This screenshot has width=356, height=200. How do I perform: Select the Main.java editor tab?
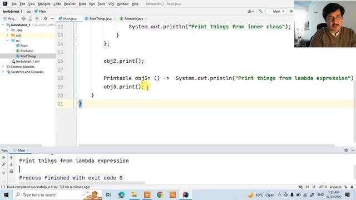[70, 18]
